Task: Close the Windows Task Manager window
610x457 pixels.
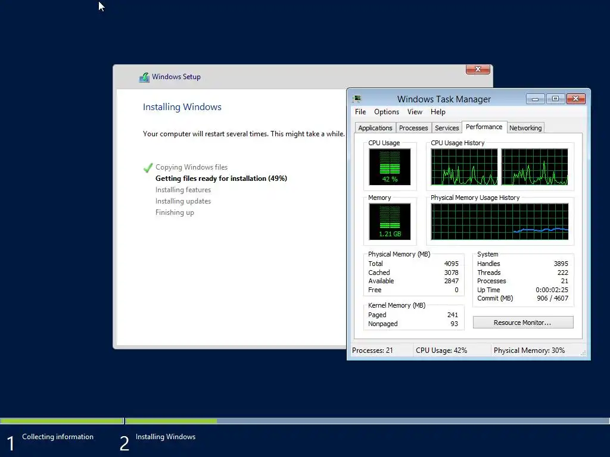Action: coord(576,99)
